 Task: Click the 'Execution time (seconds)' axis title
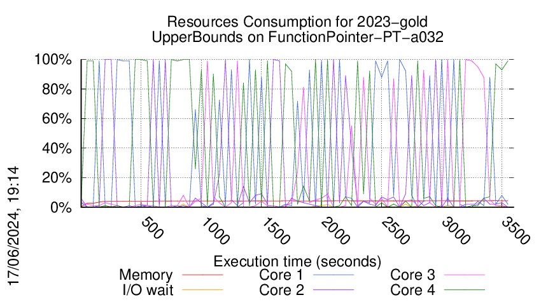click(x=297, y=261)
